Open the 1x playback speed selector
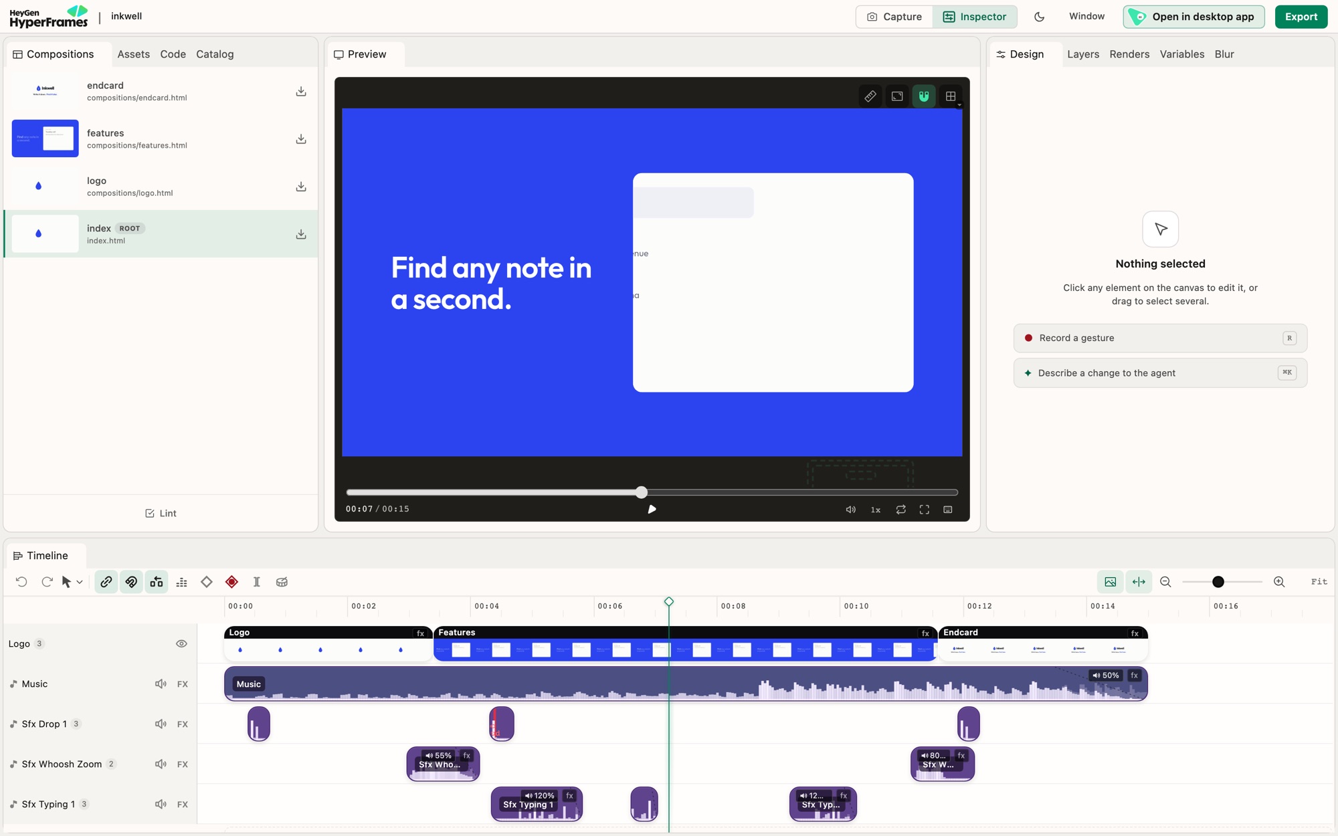Screen dimensions: 1338x836 point(875,510)
